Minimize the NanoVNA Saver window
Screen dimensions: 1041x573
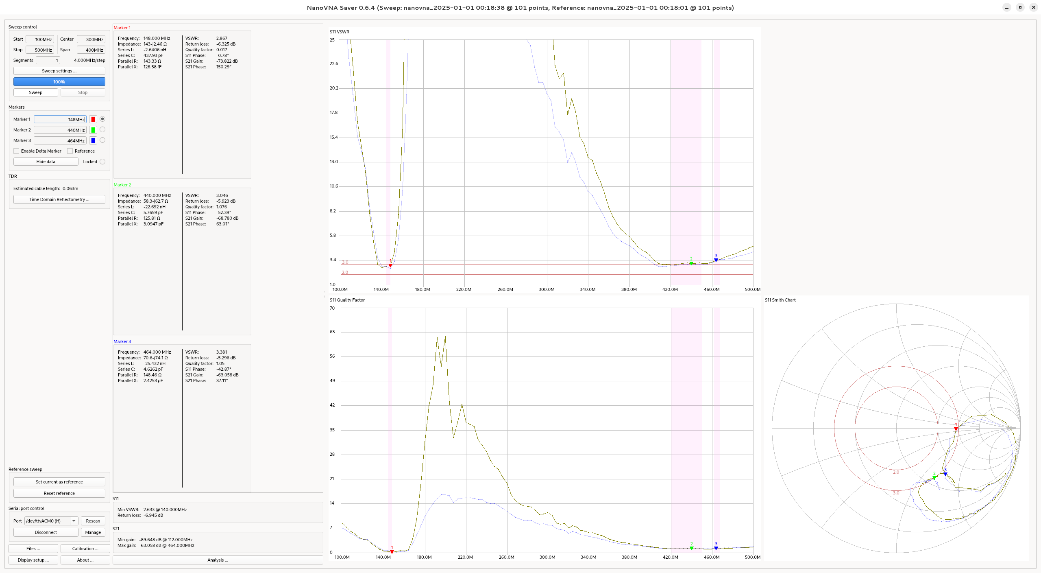click(1007, 7)
